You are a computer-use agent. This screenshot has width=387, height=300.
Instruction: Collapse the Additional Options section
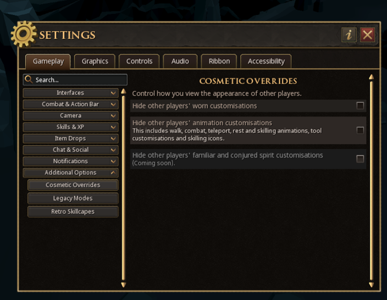(70, 173)
